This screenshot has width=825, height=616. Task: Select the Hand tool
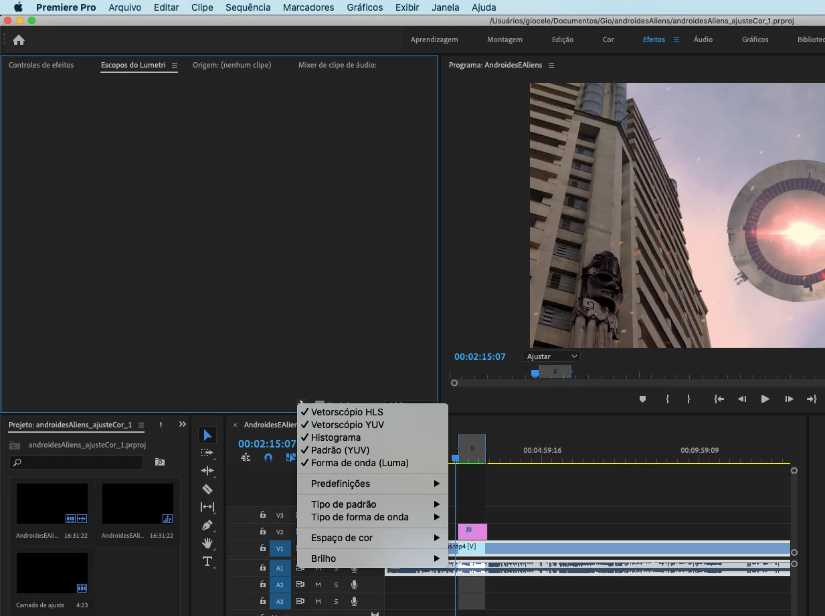207,542
